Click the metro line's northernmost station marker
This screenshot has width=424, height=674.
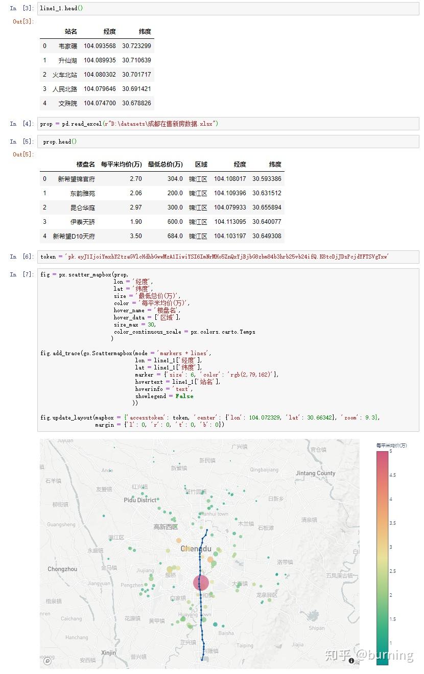coord(206,530)
